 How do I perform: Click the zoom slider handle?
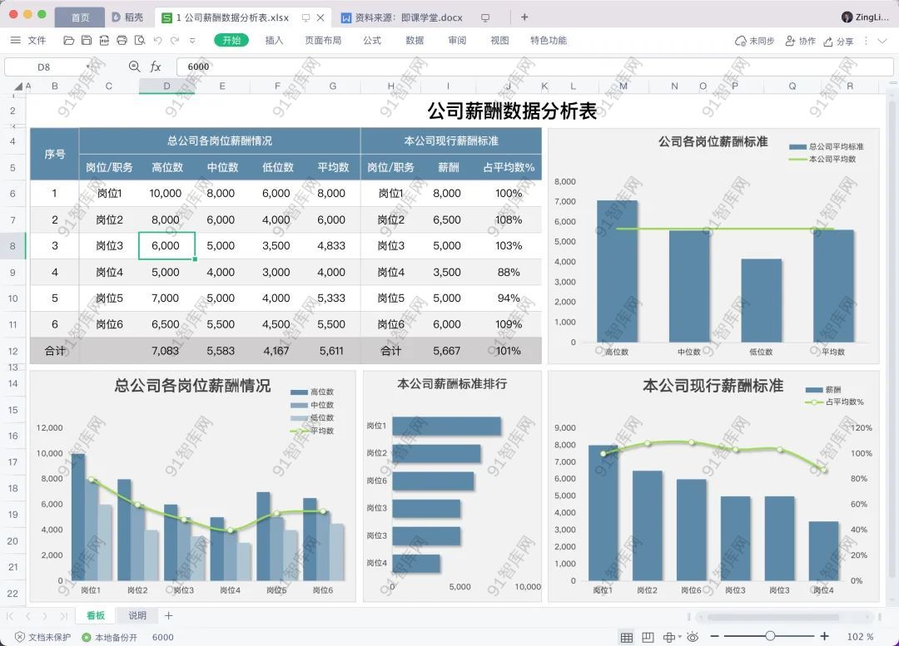[770, 637]
